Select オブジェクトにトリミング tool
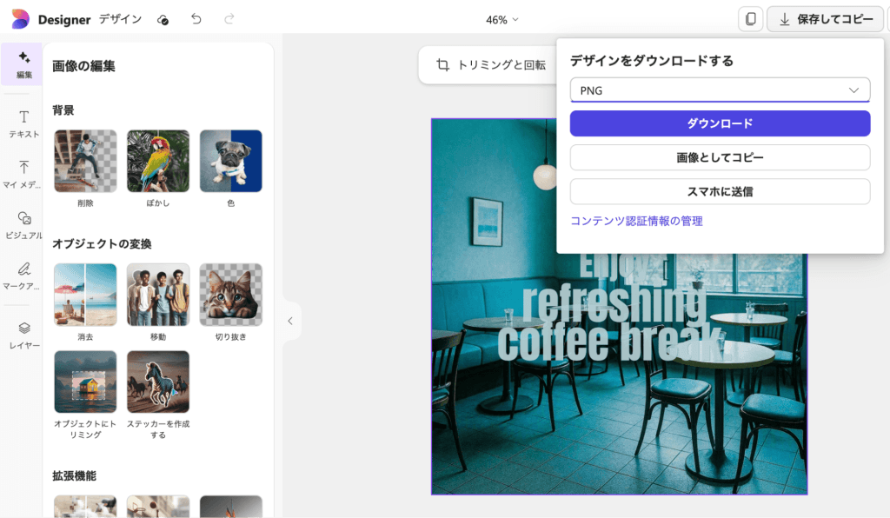 [x=85, y=382]
